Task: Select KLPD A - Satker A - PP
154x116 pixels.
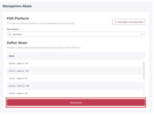Action: pos(75,64)
